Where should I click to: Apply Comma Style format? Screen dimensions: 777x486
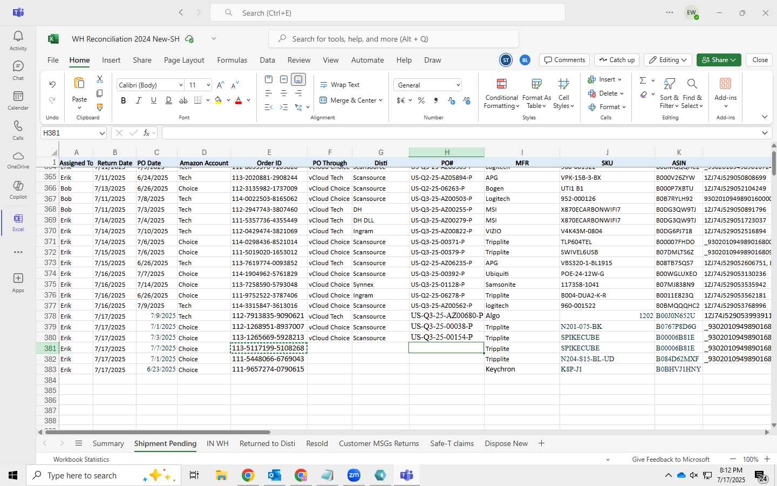[435, 100]
